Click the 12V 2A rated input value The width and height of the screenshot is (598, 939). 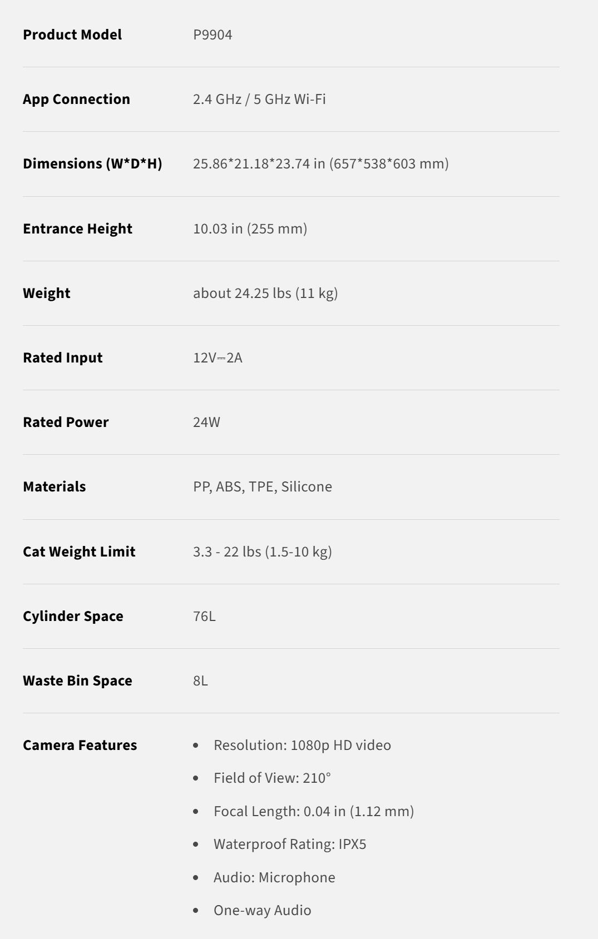click(218, 357)
